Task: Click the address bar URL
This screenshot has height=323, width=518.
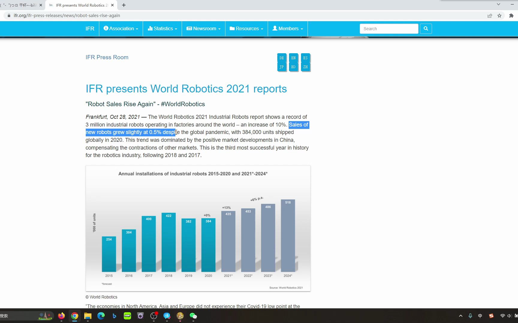Action: (67, 16)
